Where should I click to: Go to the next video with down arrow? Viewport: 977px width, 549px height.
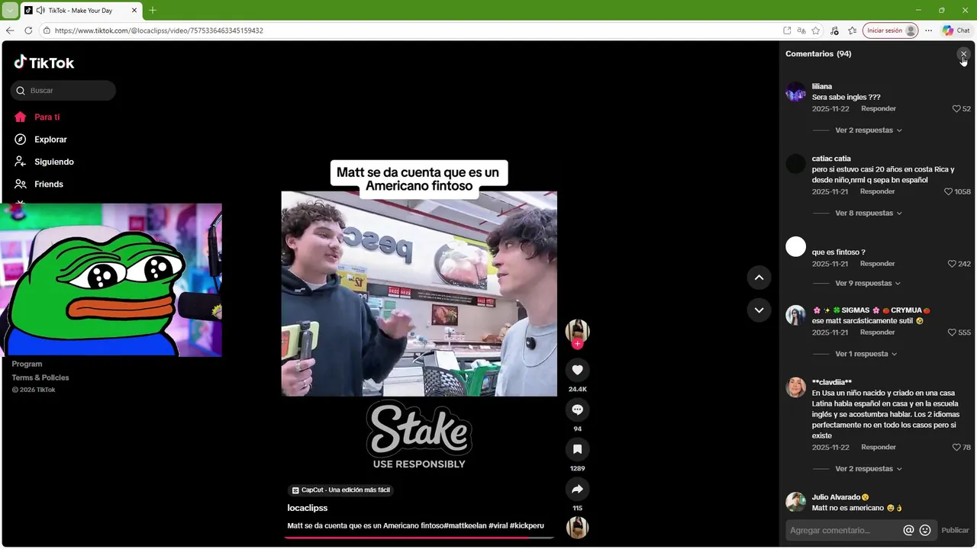(759, 310)
